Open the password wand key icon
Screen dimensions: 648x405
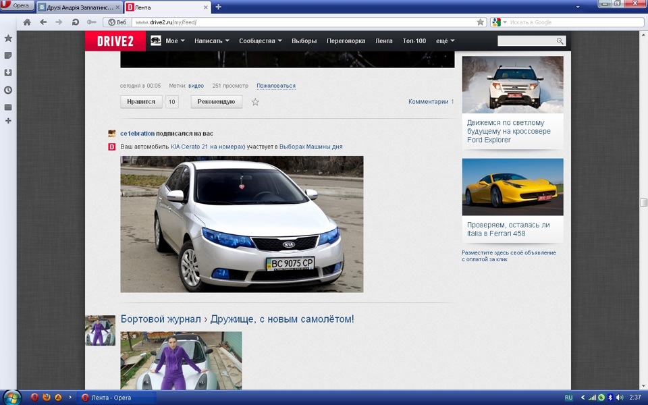[x=91, y=22]
